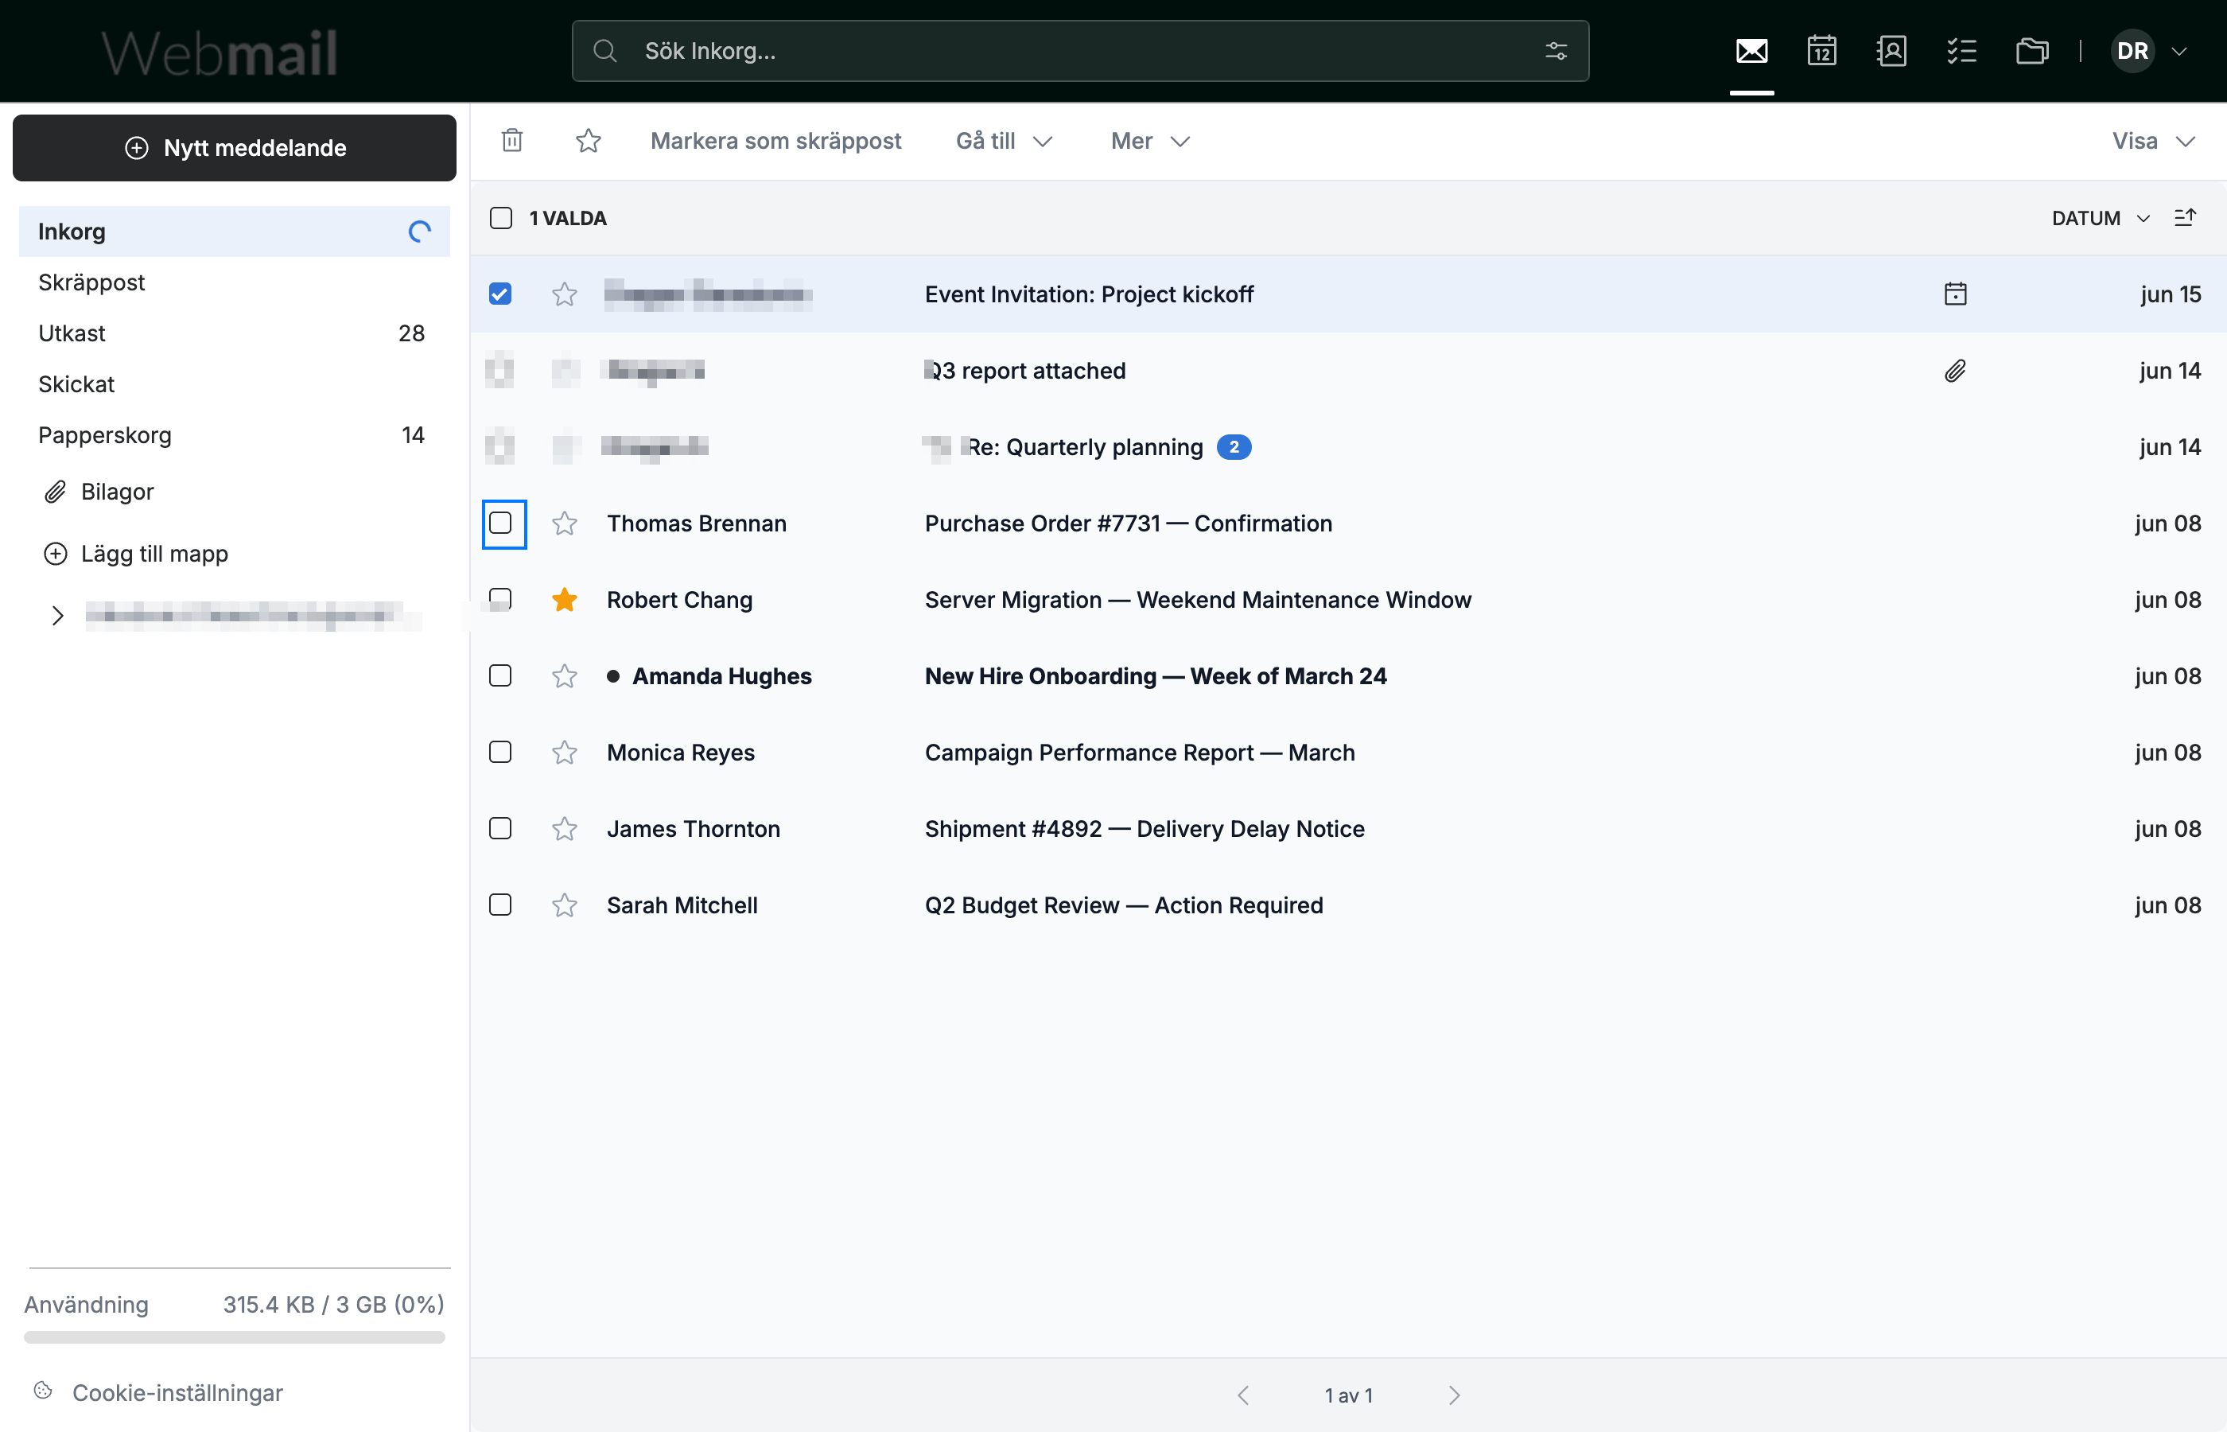The width and height of the screenshot is (2227, 1432).
Task: Open Purchase Order #7731 — Confirmation
Action: click(1347, 523)
